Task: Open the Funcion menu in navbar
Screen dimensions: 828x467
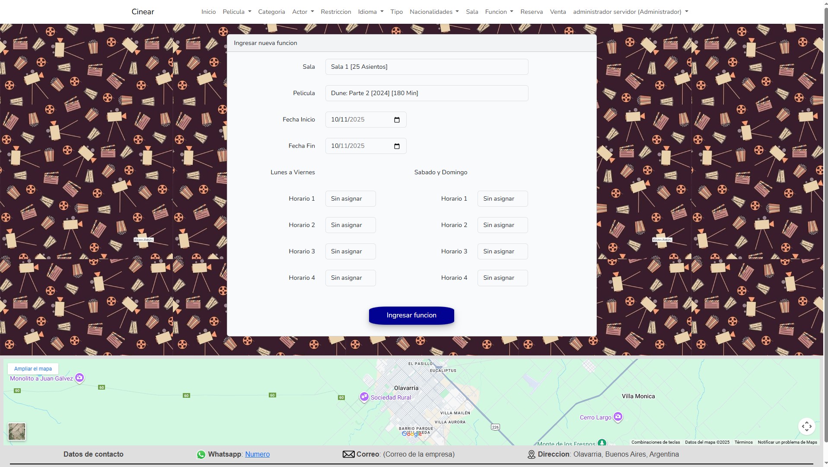Action: [x=499, y=12]
